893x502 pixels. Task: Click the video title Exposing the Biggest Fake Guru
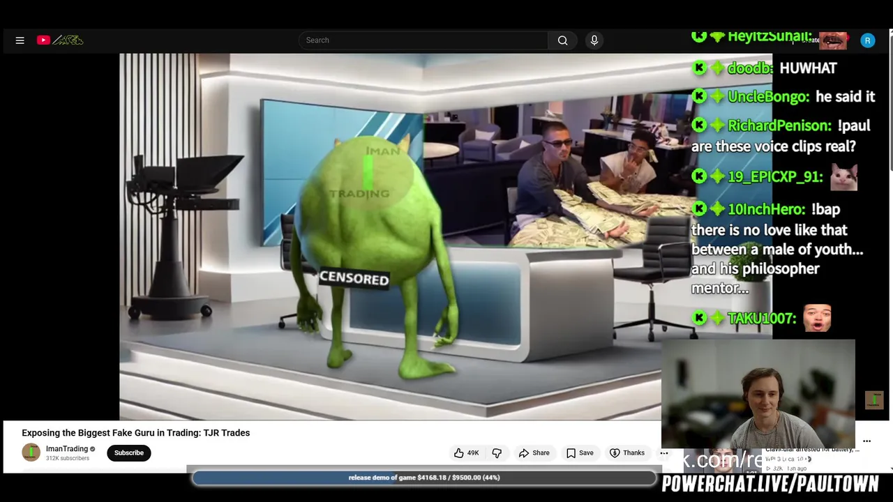pyautogui.click(x=136, y=433)
